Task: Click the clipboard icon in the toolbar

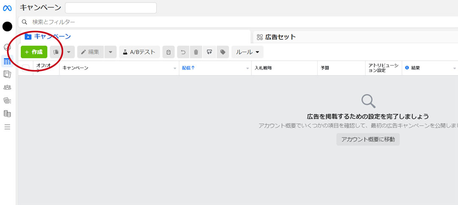Action: (168, 52)
